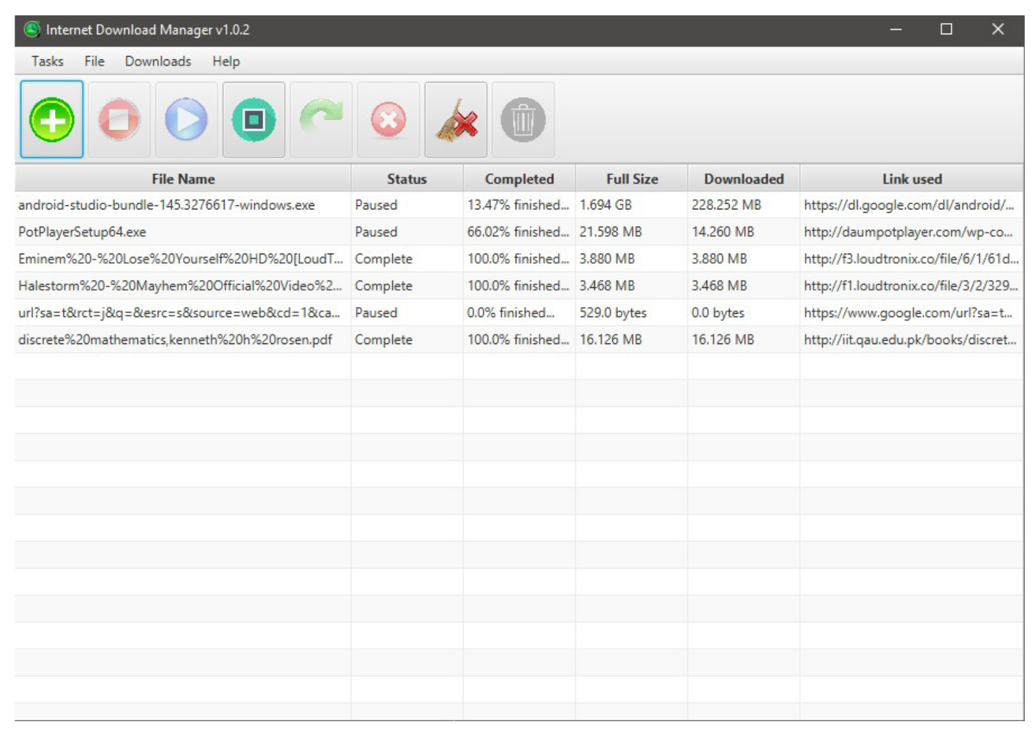Open the Tasks menu
Image resolution: width=1034 pixels, height=737 pixels.
tap(48, 61)
